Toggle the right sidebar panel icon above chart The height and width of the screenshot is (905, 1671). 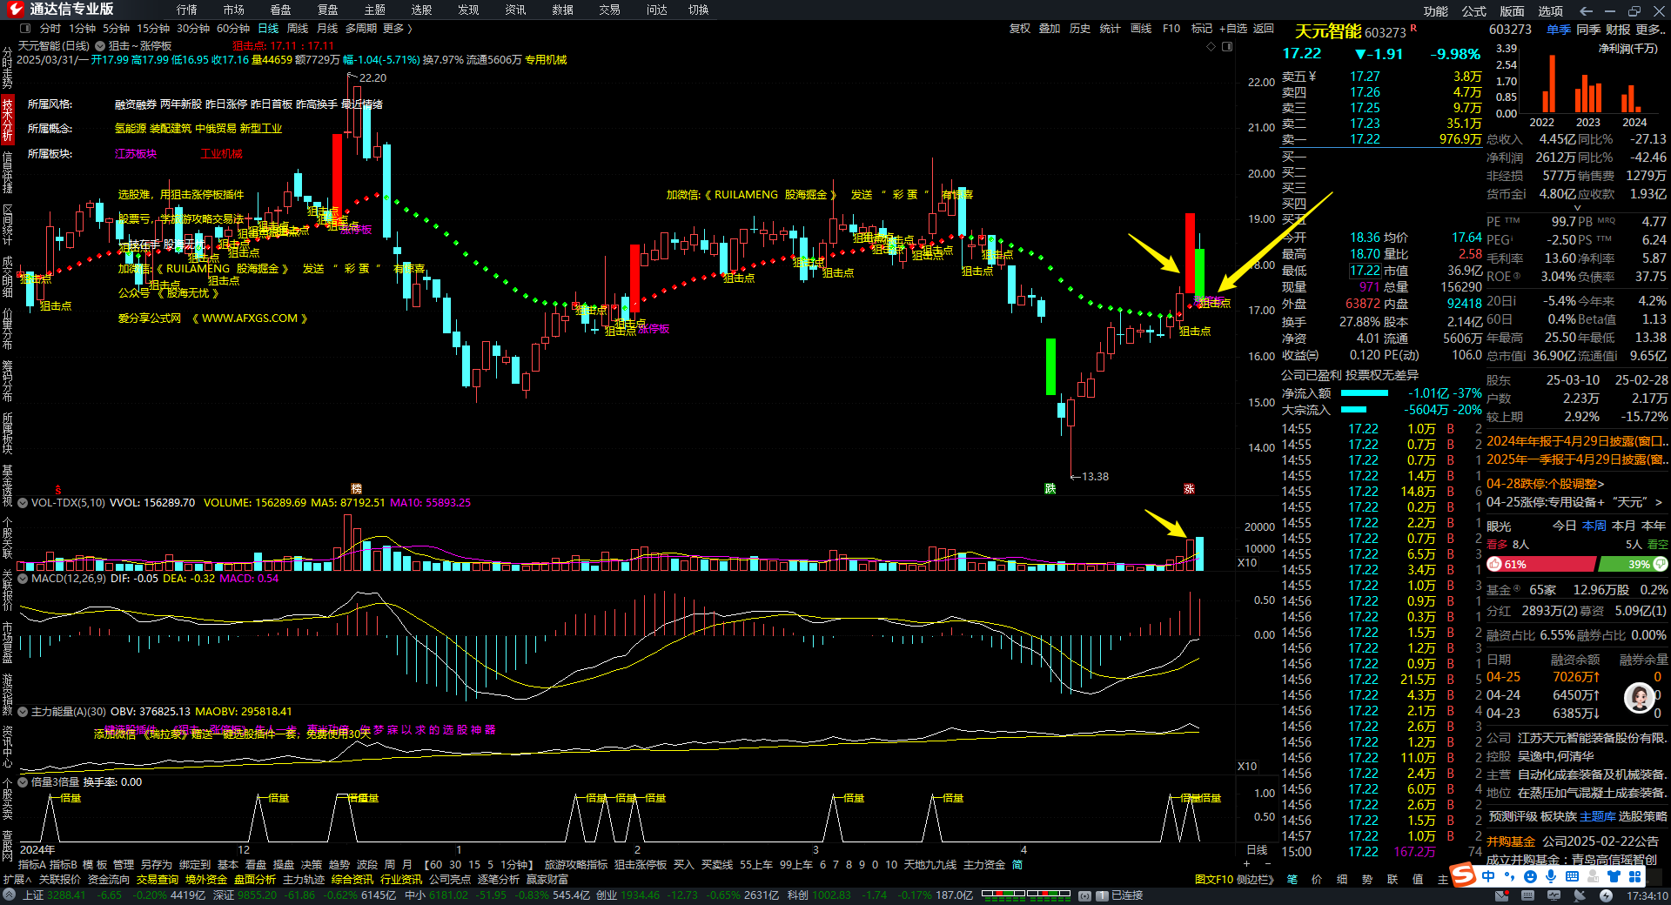tap(1227, 47)
